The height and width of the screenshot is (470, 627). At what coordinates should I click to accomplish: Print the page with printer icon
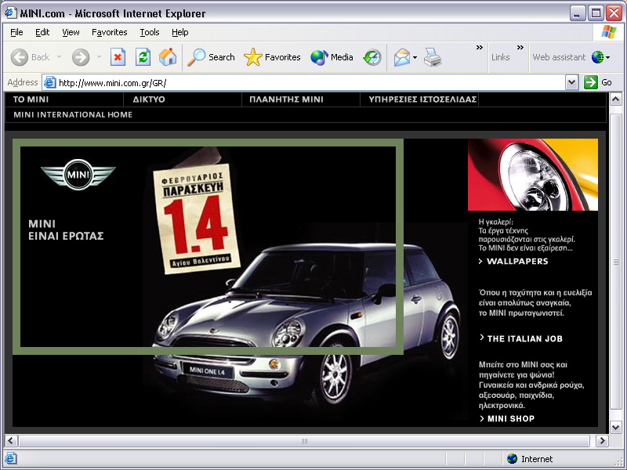click(x=433, y=57)
